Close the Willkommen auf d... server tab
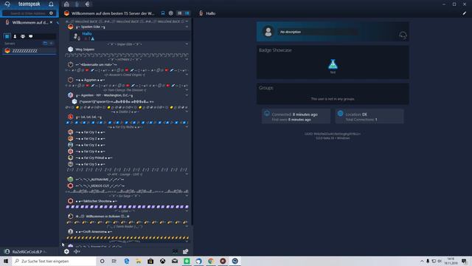472x266 pixels. (x=51, y=22)
